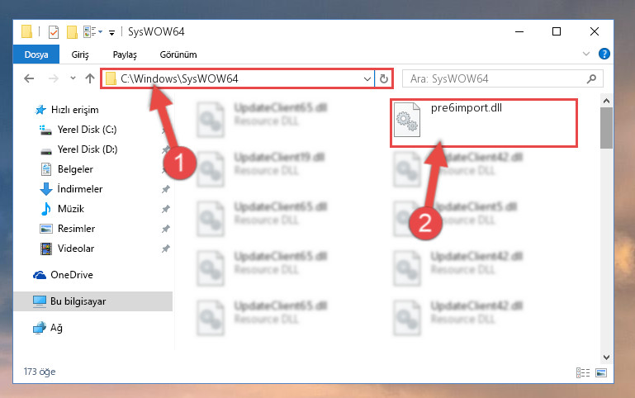Unpin İndirmeler from quick access
The image size is (635, 398).
tap(166, 189)
